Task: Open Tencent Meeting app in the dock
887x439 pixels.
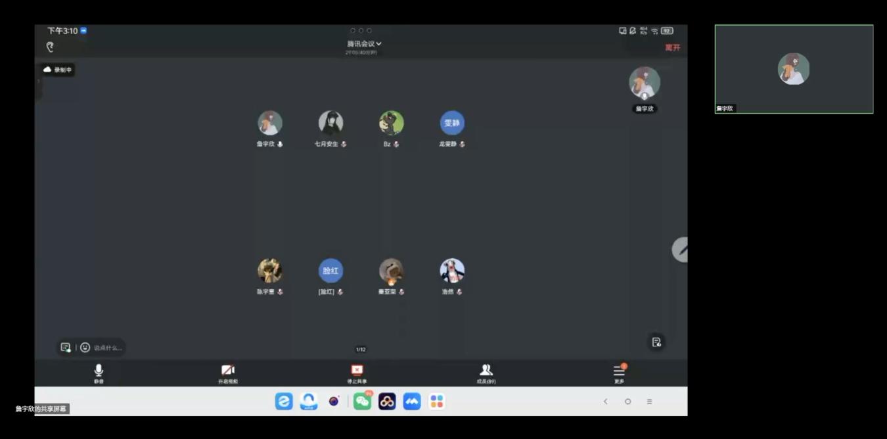Action: click(x=412, y=401)
